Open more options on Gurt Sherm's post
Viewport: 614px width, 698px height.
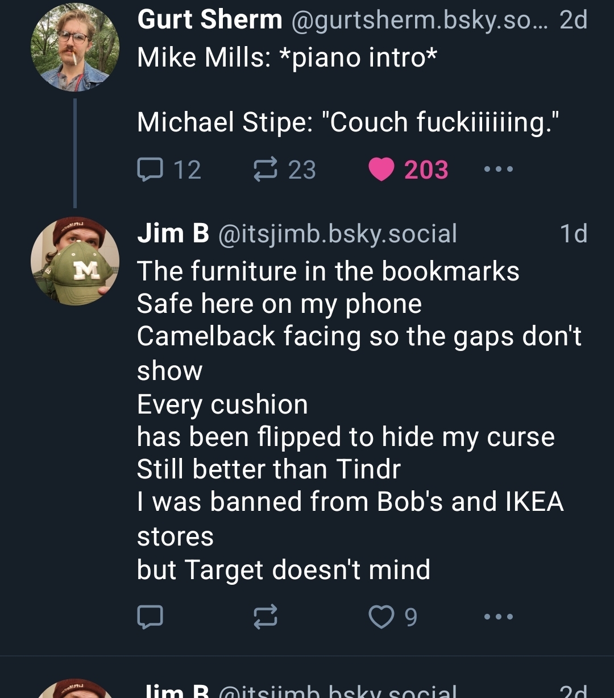coord(499,170)
